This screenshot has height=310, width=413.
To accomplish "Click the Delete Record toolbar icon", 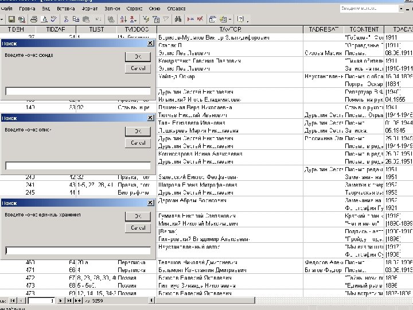I will point(200,19).
